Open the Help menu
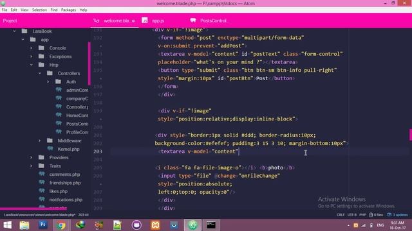This screenshot has width=412, height=231. tap(83, 10)
